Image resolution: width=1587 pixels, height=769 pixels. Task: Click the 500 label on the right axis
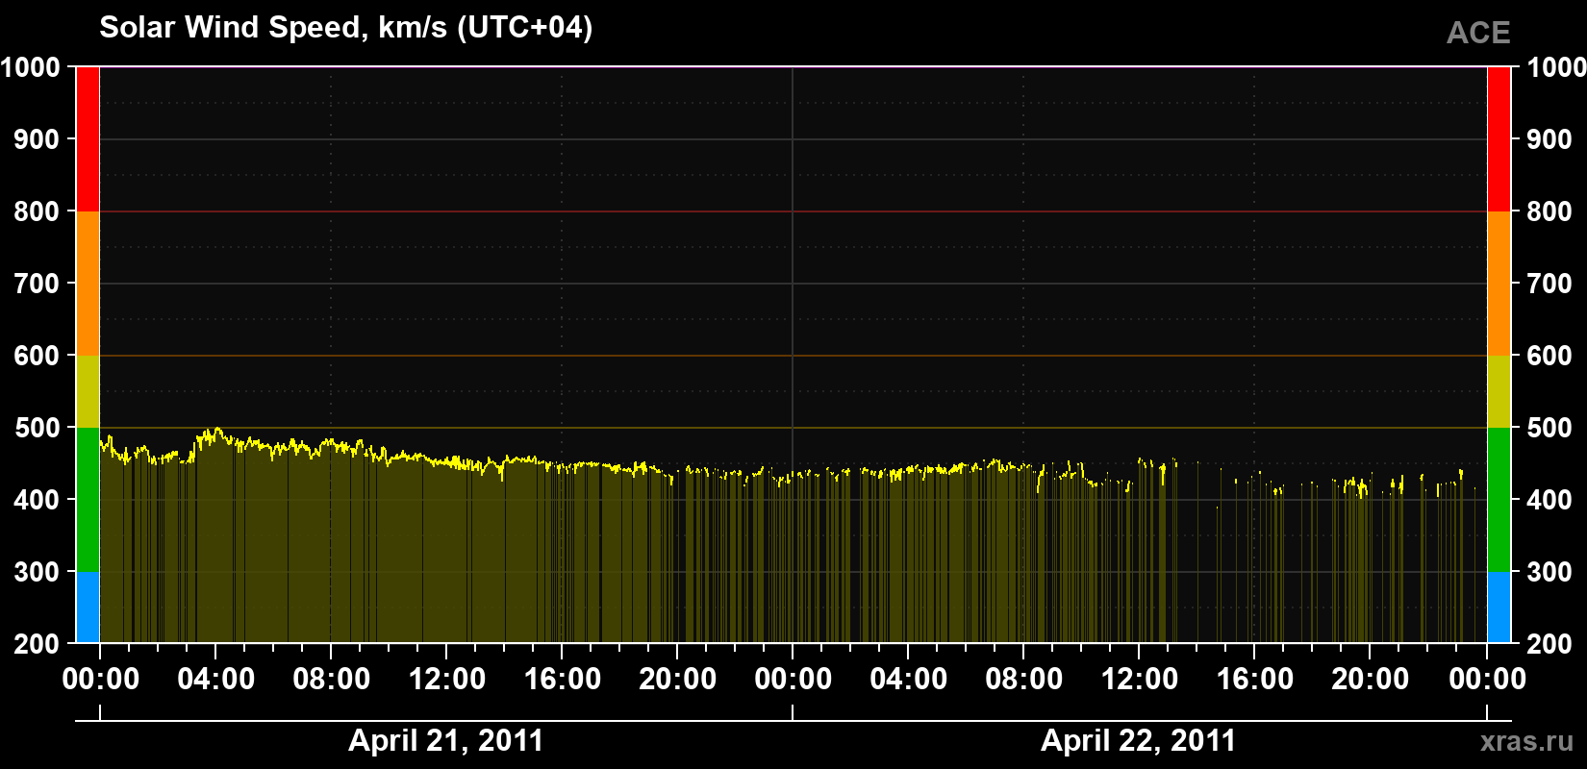pos(1549,428)
